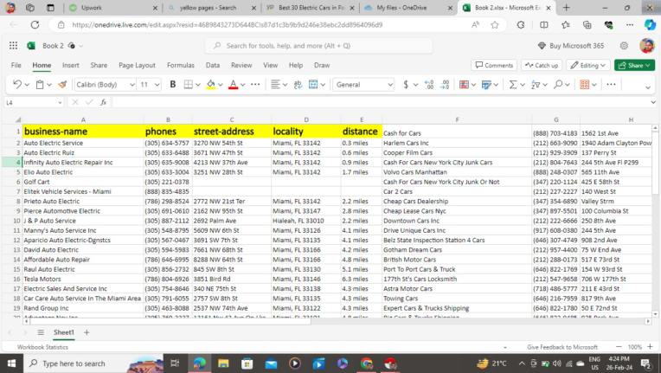This screenshot has height=373, width=661.
Task: Open the number format General dropdown
Action: click(x=390, y=85)
